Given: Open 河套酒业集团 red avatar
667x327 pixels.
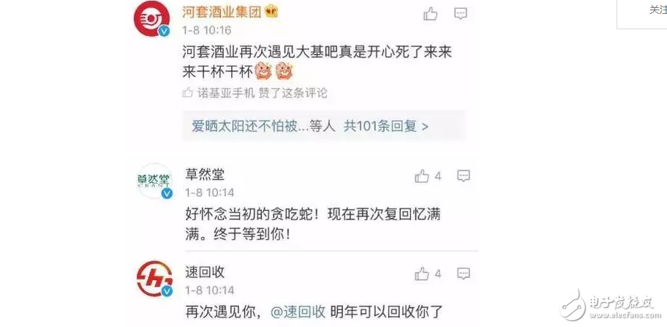Looking at the screenshot, I should tap(152, 19).
